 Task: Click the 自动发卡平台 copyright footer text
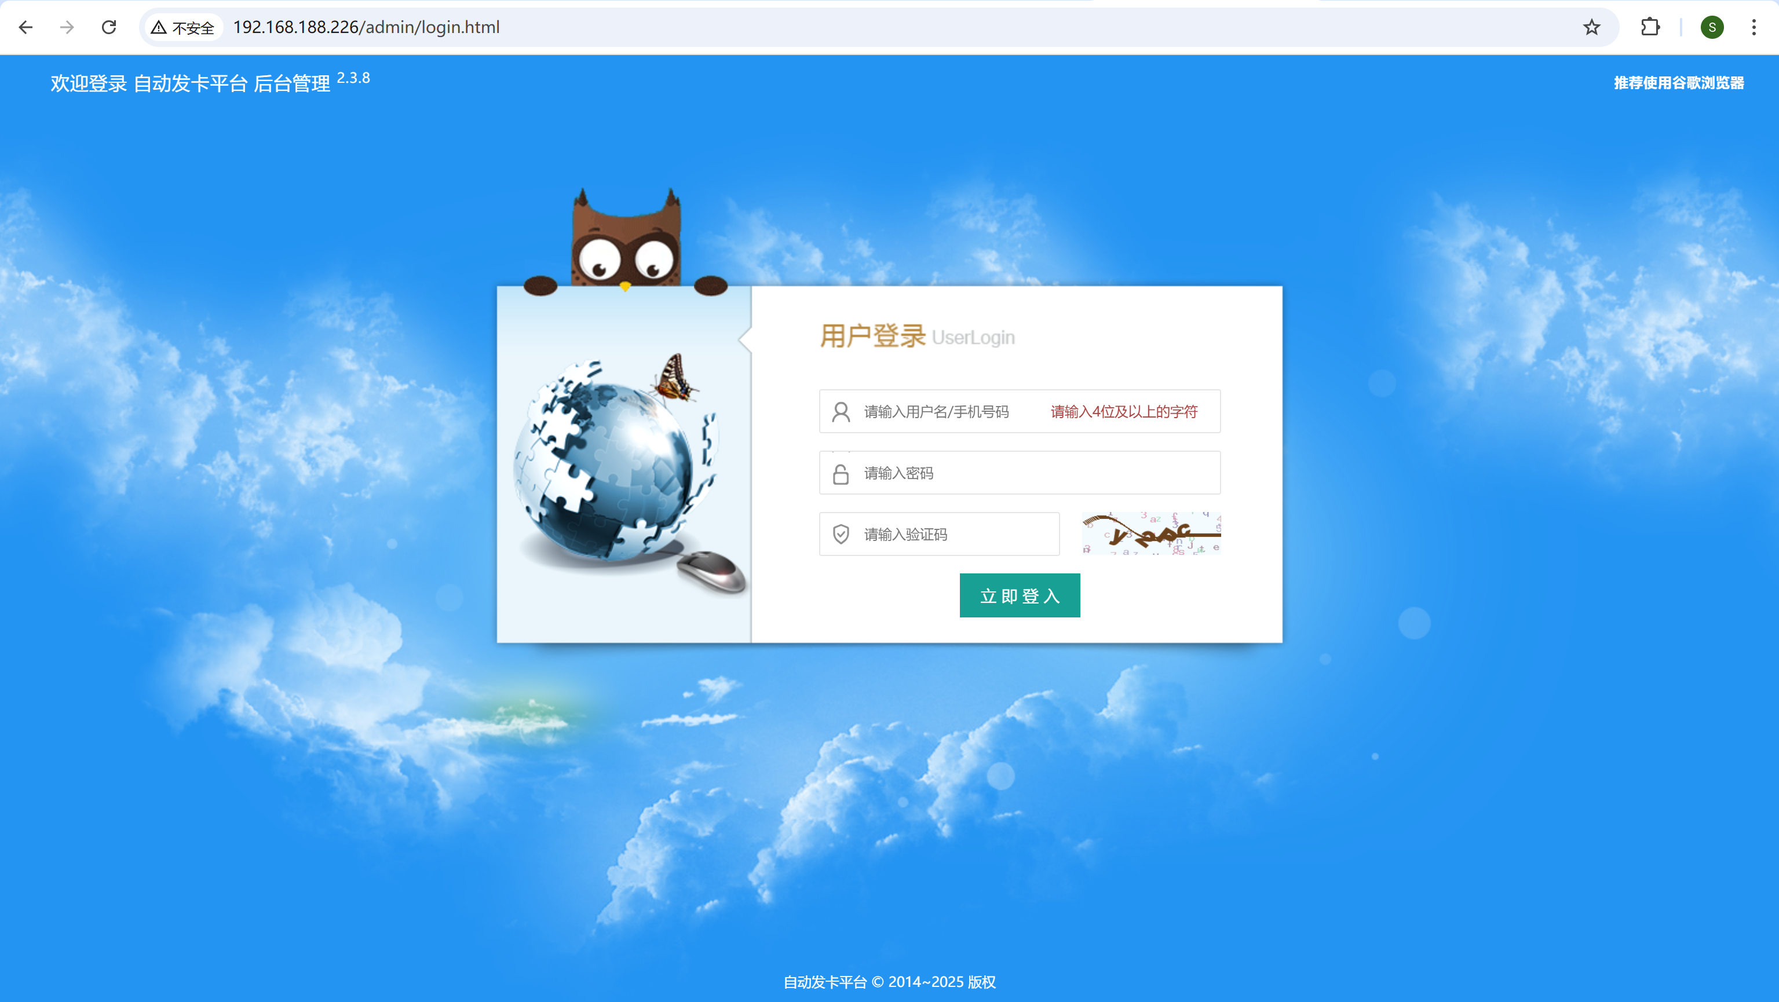click(x=889, y=981)
